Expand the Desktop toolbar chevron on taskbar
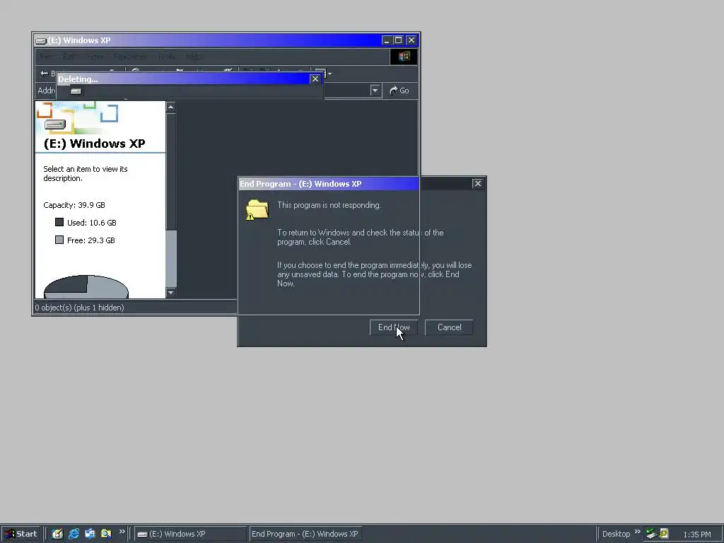This screenshot has height=543, width=724. (x=638, y=532)
